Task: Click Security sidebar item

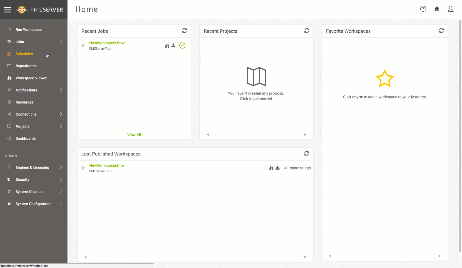Action: 22,180
